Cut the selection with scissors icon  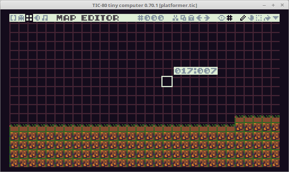175,18
